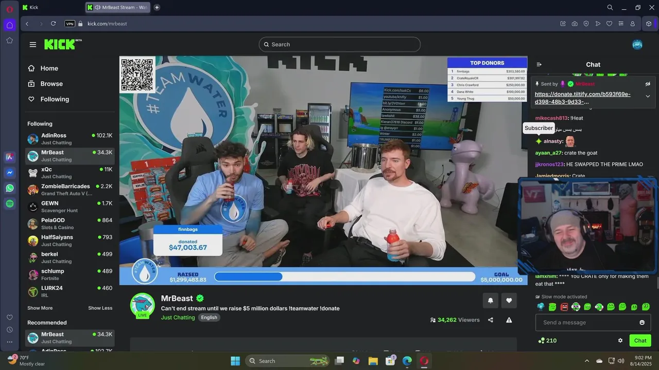Image resolution: width=659 pixels, height=370 pixels.
Task: Hide the pinned message with eye-slash icon
Action: point(648,84)
